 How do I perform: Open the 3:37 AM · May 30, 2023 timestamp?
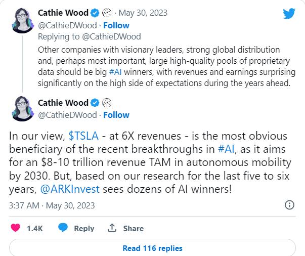(x=51, y=205)
